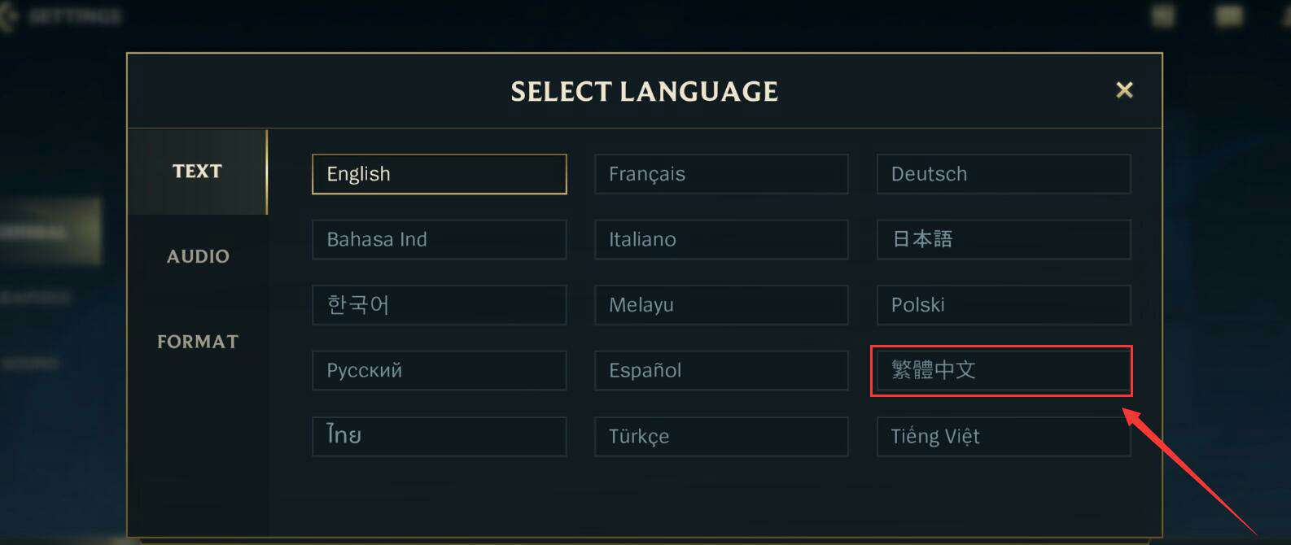Switch to the TEXT tab
Screen dimensions: 1291x545
(197, 172)
